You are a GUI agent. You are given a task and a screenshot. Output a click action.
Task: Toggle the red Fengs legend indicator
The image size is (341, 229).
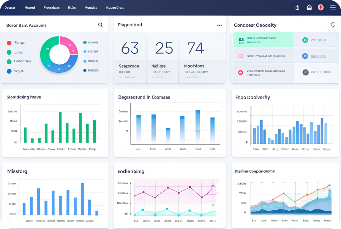tap(9, 43)
